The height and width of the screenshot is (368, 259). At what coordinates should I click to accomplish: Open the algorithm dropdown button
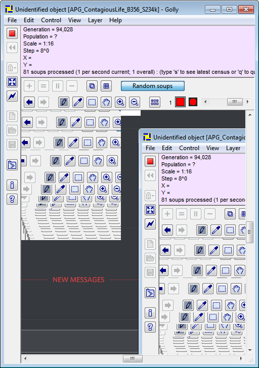coord(12,68)
